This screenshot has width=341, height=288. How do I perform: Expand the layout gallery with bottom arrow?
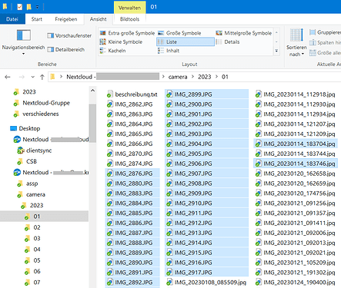(276, 51)
